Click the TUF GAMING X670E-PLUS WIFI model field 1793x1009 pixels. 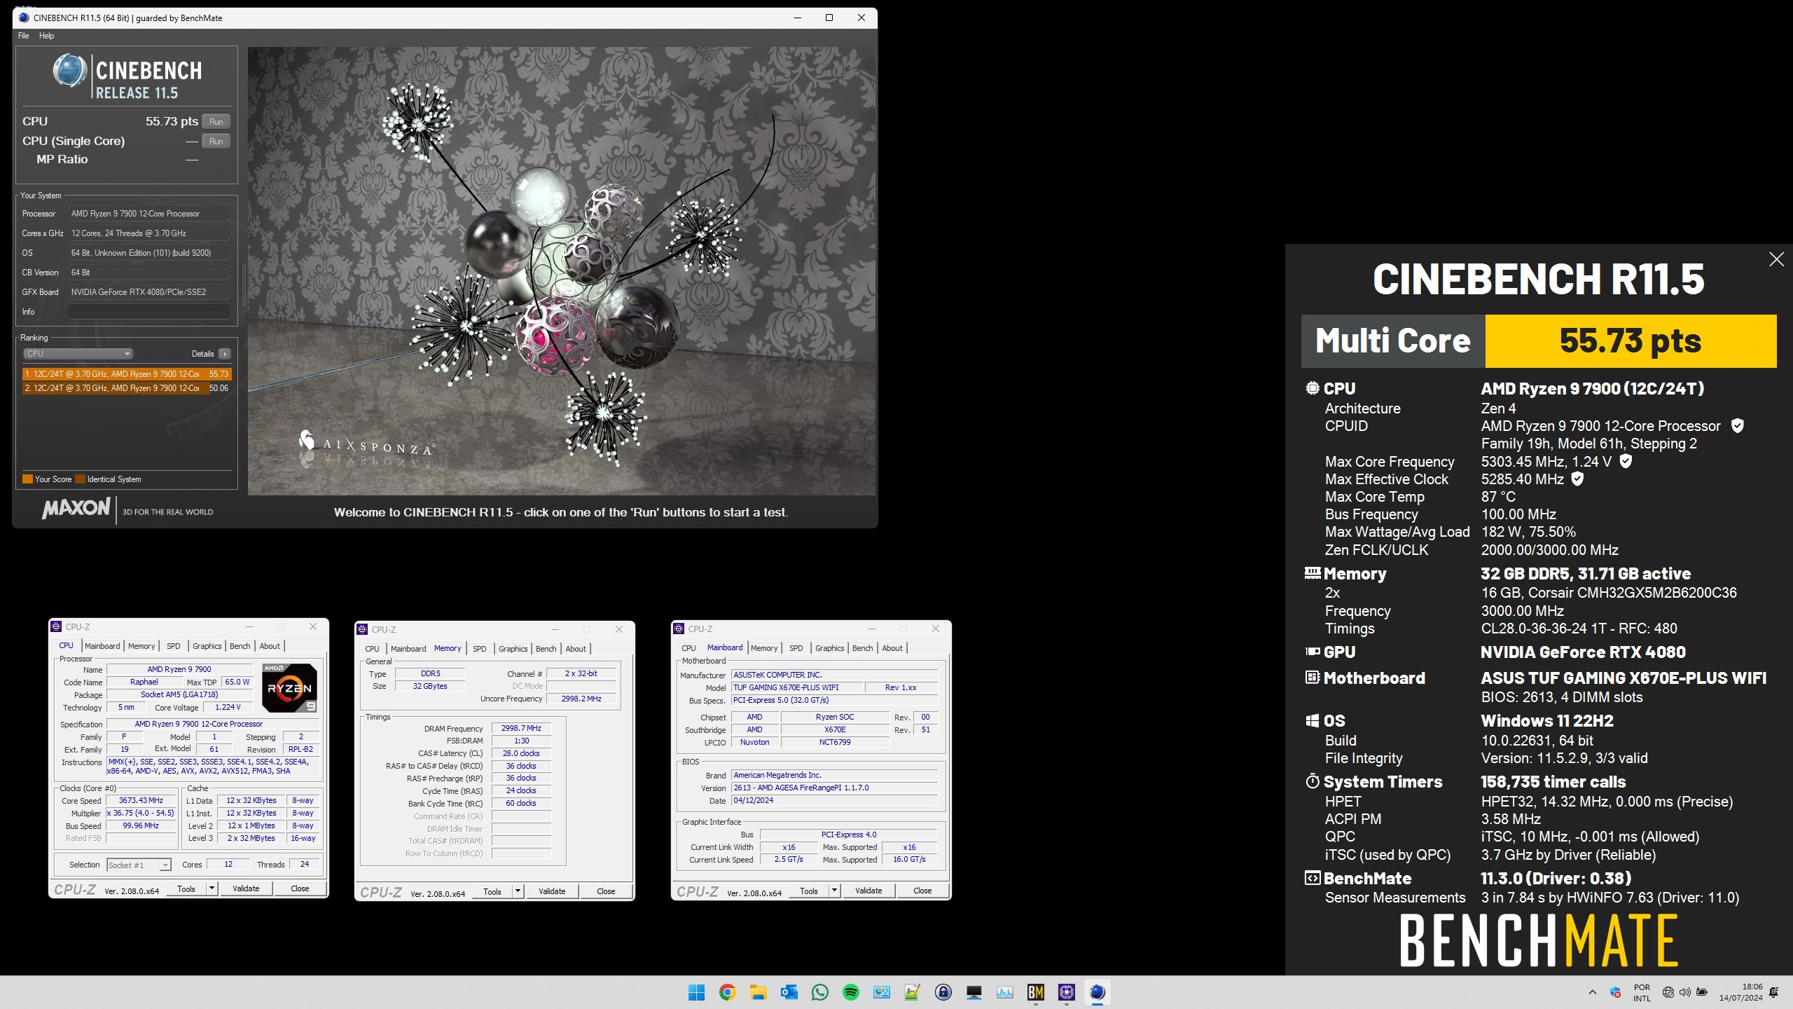(x=797, y=687)
